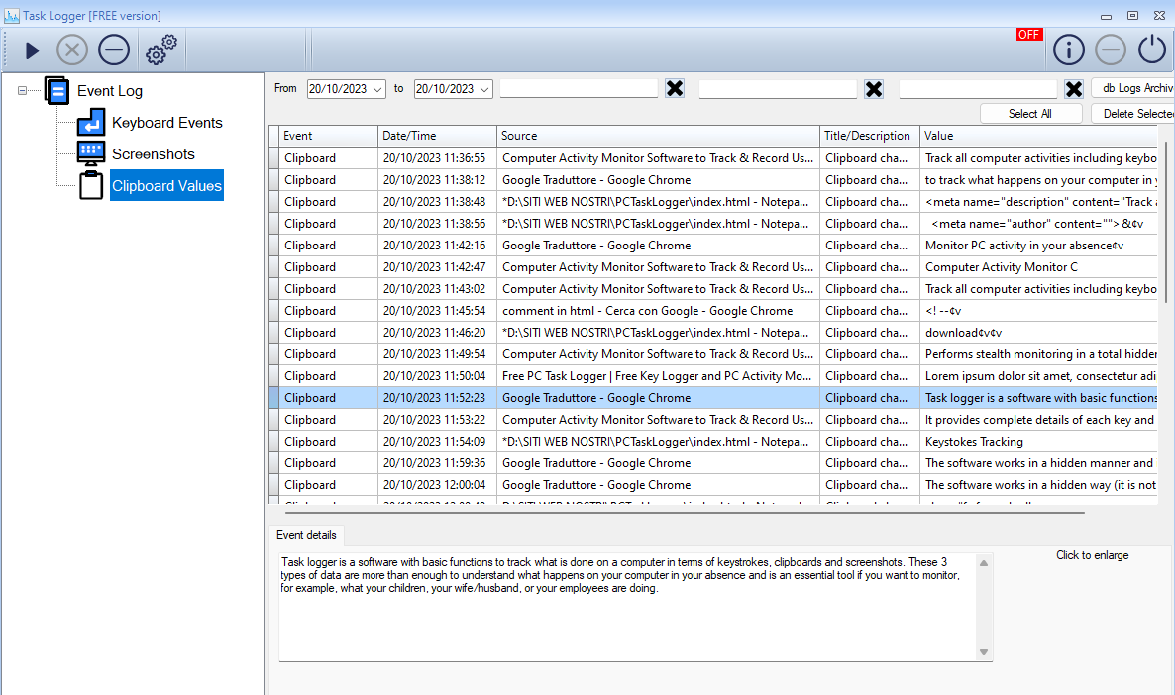Click the circled X stop icon
The image size is (1175, 695).
coord(72,50)
